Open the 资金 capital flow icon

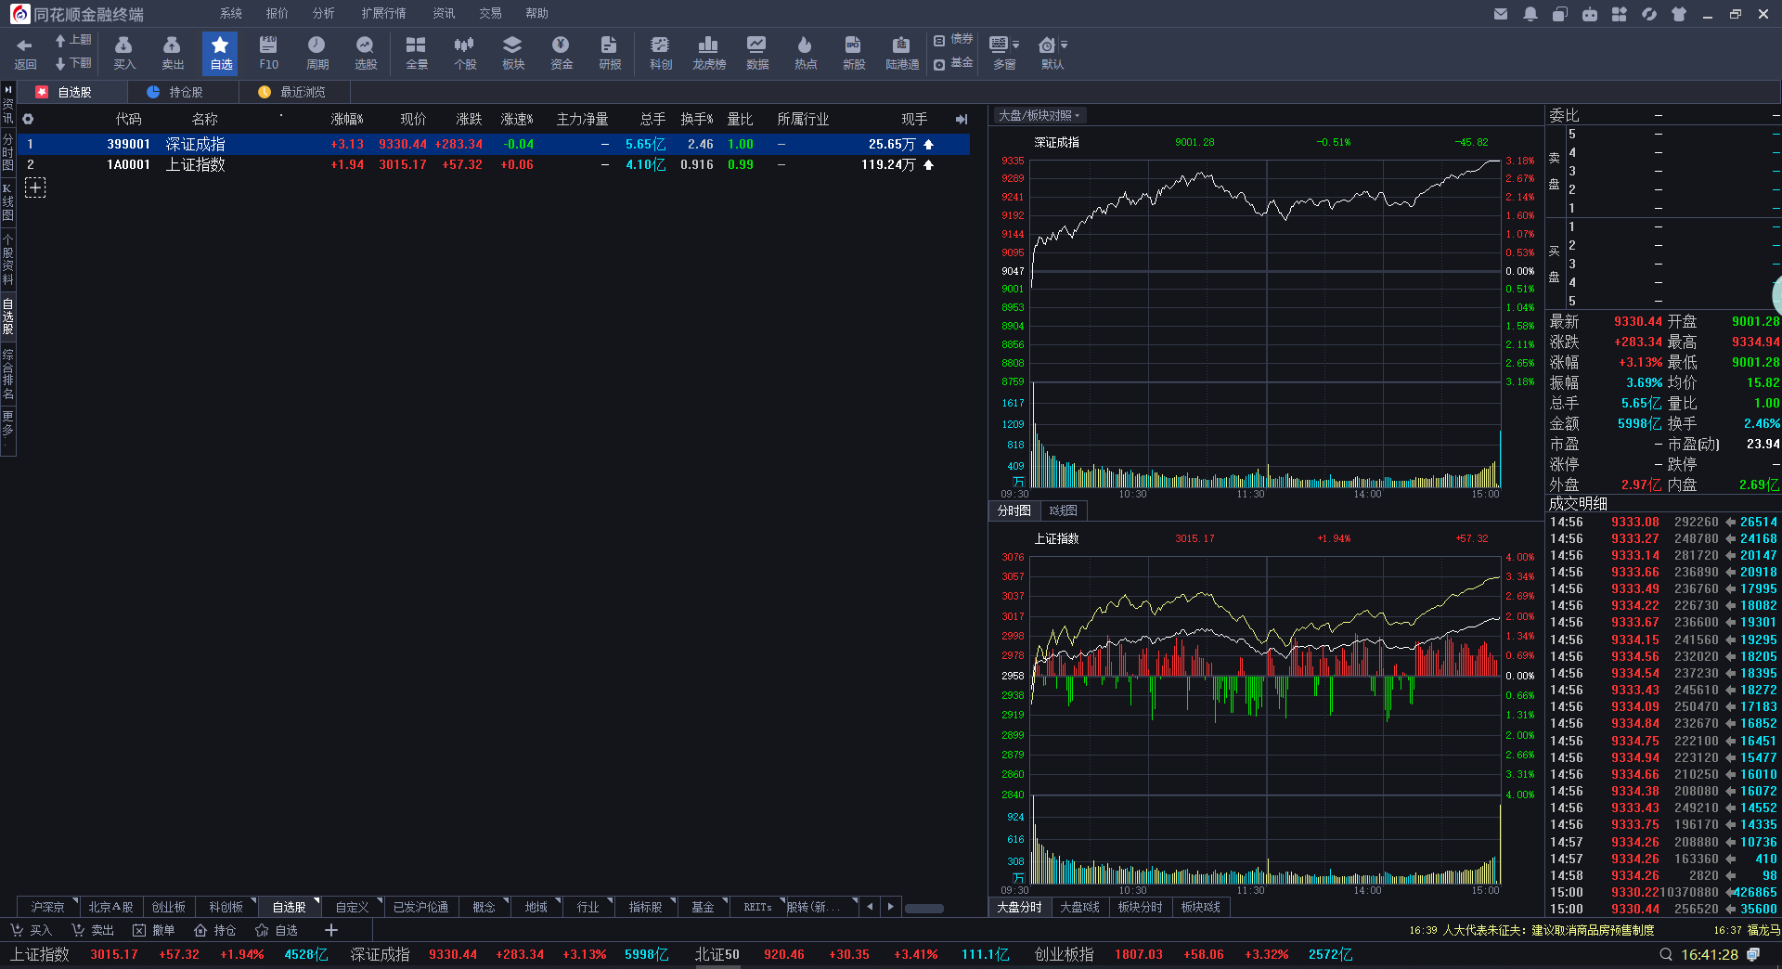(562, 53)
